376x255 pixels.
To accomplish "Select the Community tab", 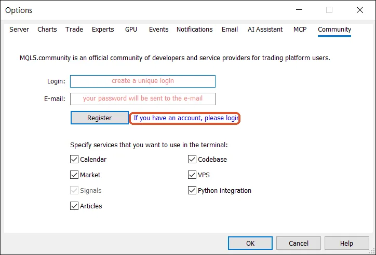I will (334, 30).
